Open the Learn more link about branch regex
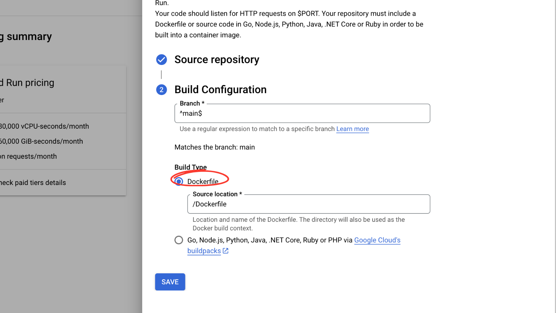The height and width of the screenshot is (313, 556). coord(352,129)
